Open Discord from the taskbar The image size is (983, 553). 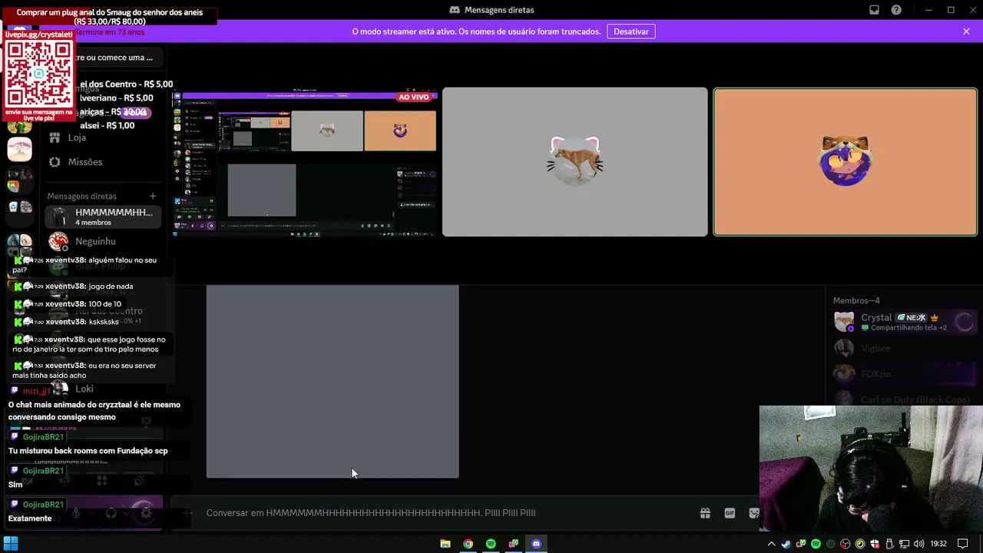tap(536, 544)
